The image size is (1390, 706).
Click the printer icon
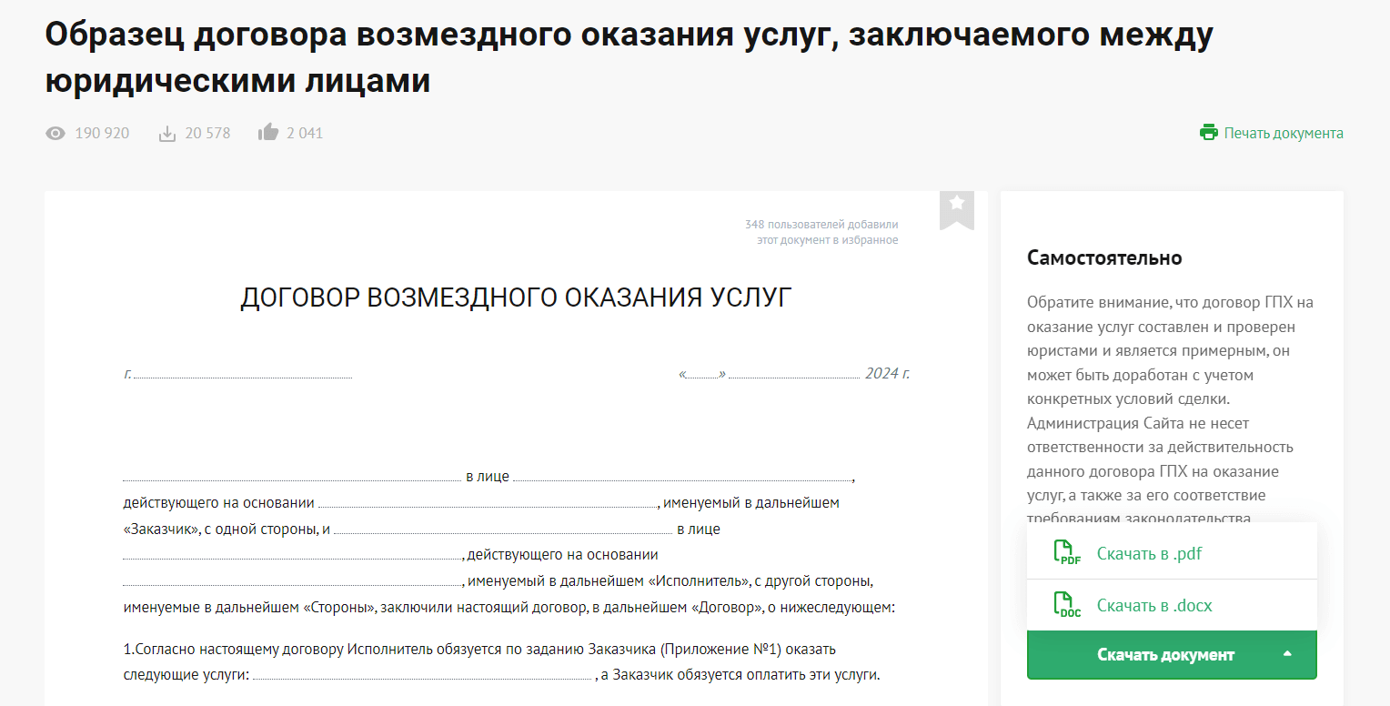tap(1208, 133)
